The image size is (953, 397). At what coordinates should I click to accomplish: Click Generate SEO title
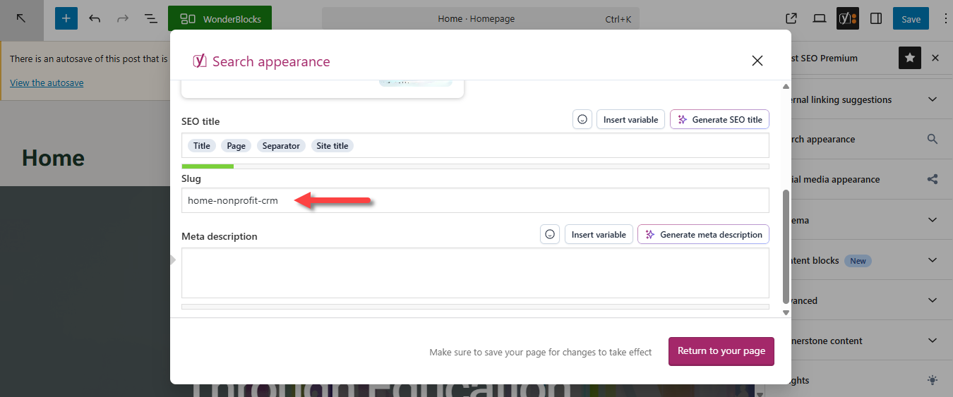(719, 120)
